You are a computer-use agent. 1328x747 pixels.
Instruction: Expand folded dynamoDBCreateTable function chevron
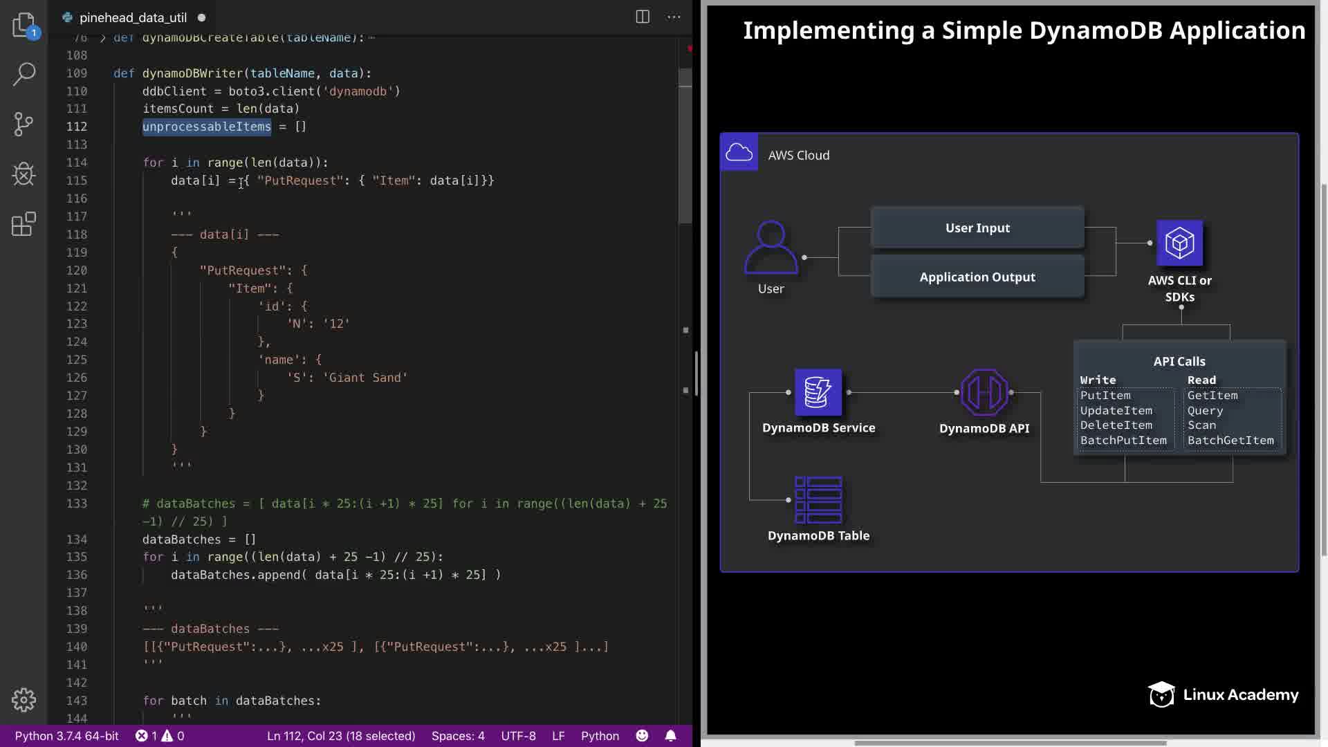click(103, 38)
